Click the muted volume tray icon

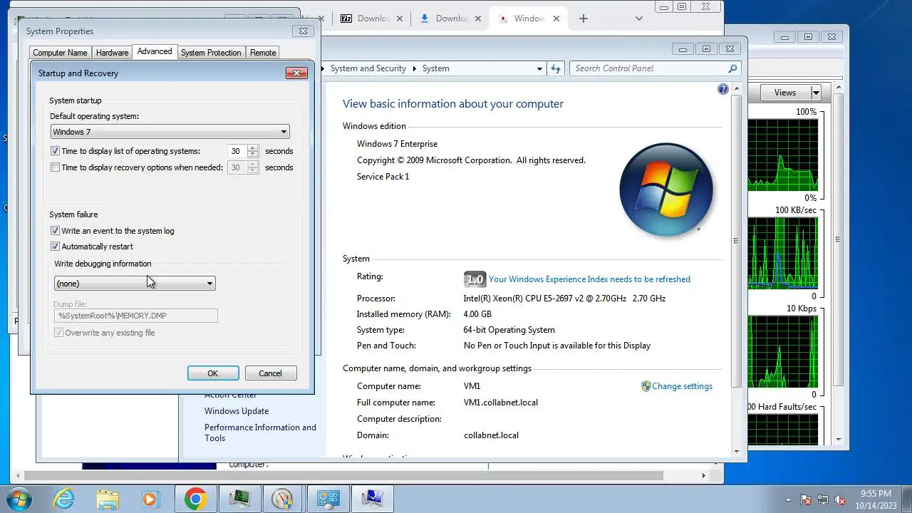pyautogui.click(x=840, y=499)
